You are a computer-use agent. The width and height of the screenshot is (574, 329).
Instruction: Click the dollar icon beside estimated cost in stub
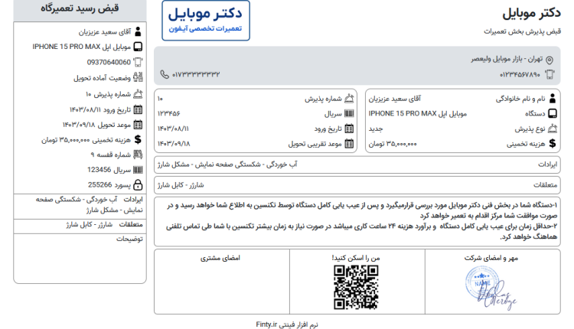tap(139, 140)
